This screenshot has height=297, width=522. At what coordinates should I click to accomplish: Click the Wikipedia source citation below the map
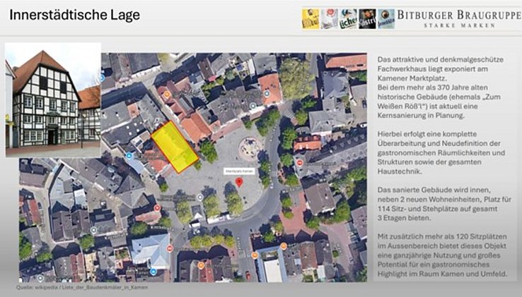pos(82,288)
